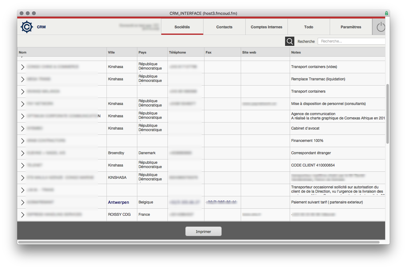The image size is (407, 269).
Task: Expand the Antwerpen Belgique row
Action: pos(22,202)
